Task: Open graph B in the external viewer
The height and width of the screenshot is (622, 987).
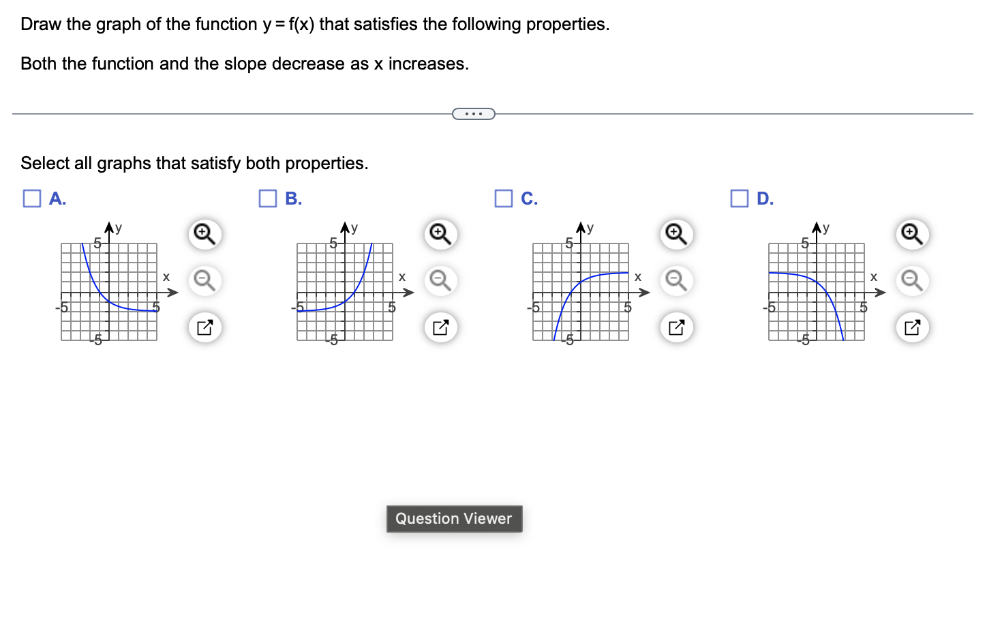Action: pyautogui.click(x=440, y=327)
